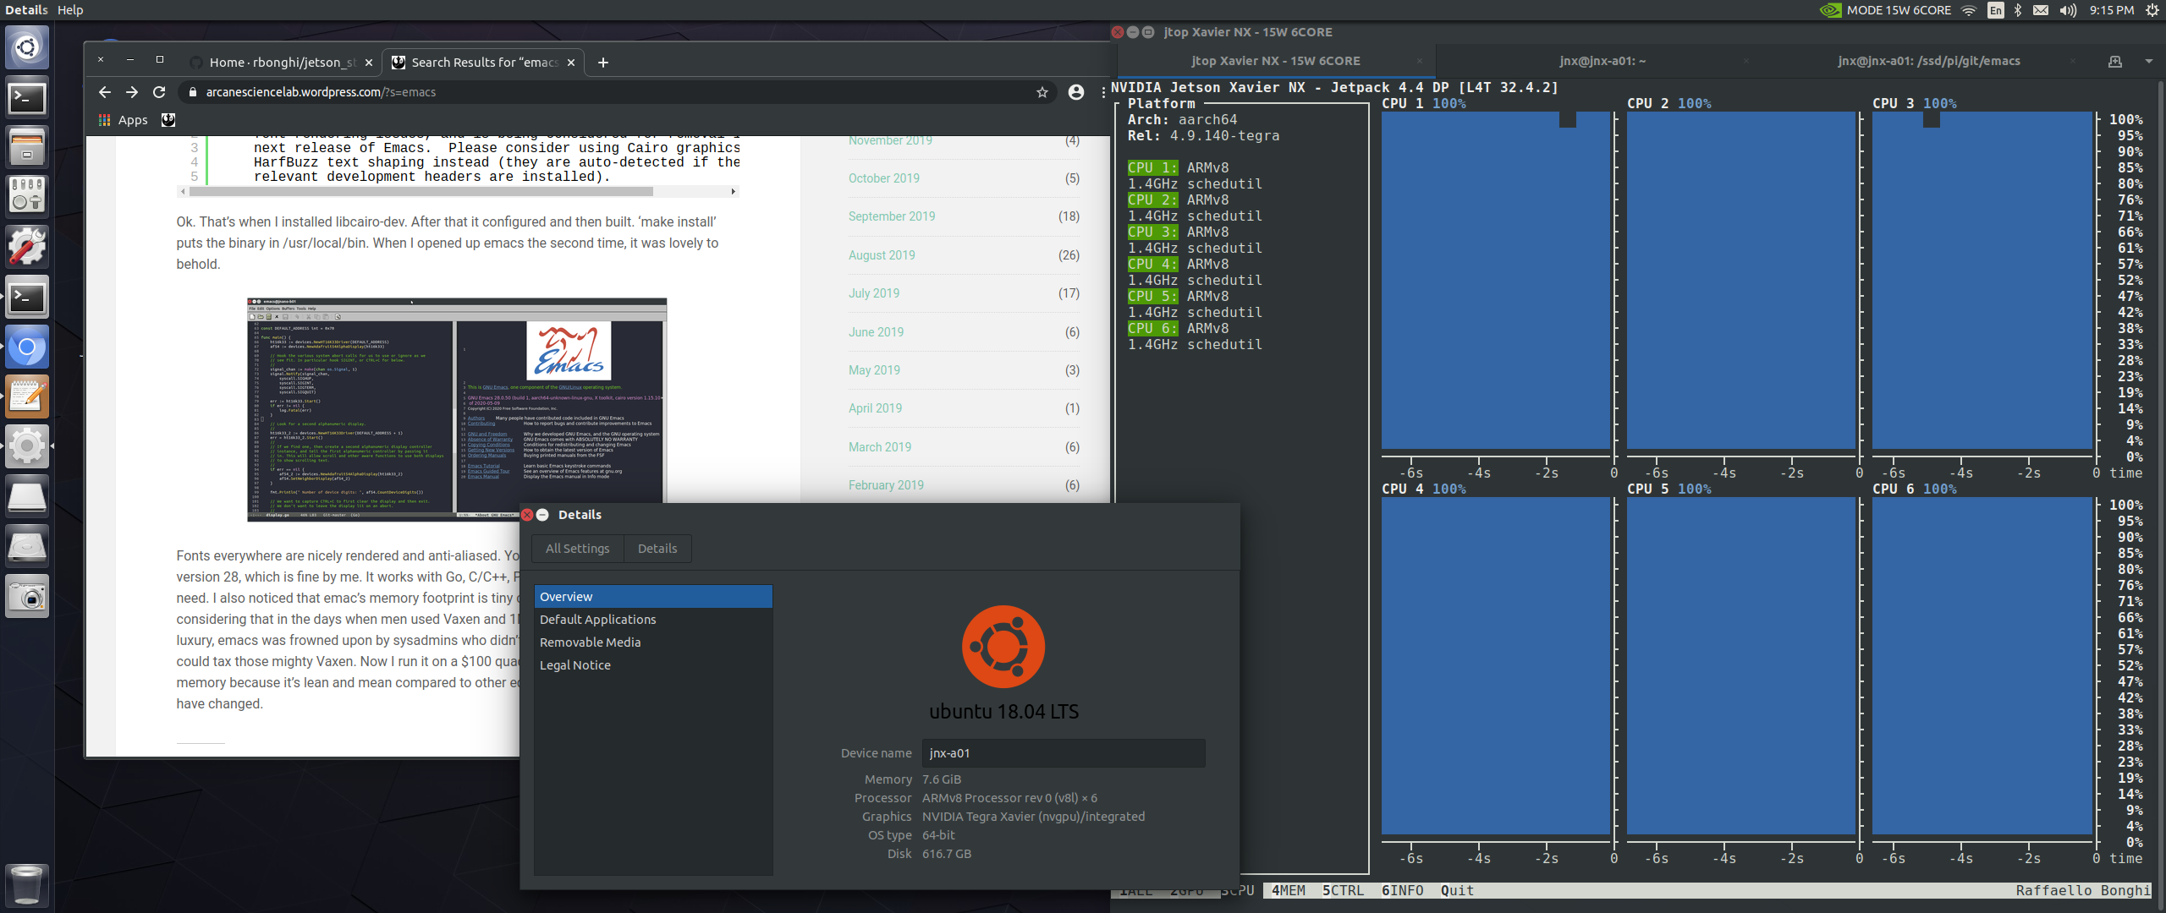This screenshot has height=913, width=2166.
Task: Open May 2019 archive link
Action: point(874,370)
